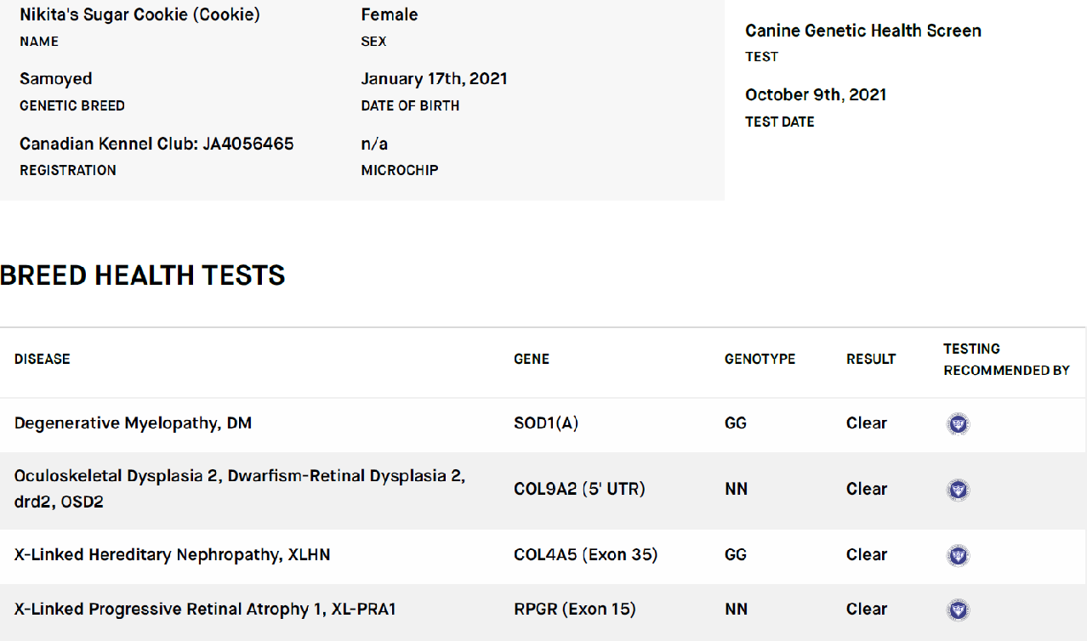Viewport: 1087px width, 641px height.
Task: Click the badge icon in XL-PRA1 row
Action: click(x=958, y=610)
